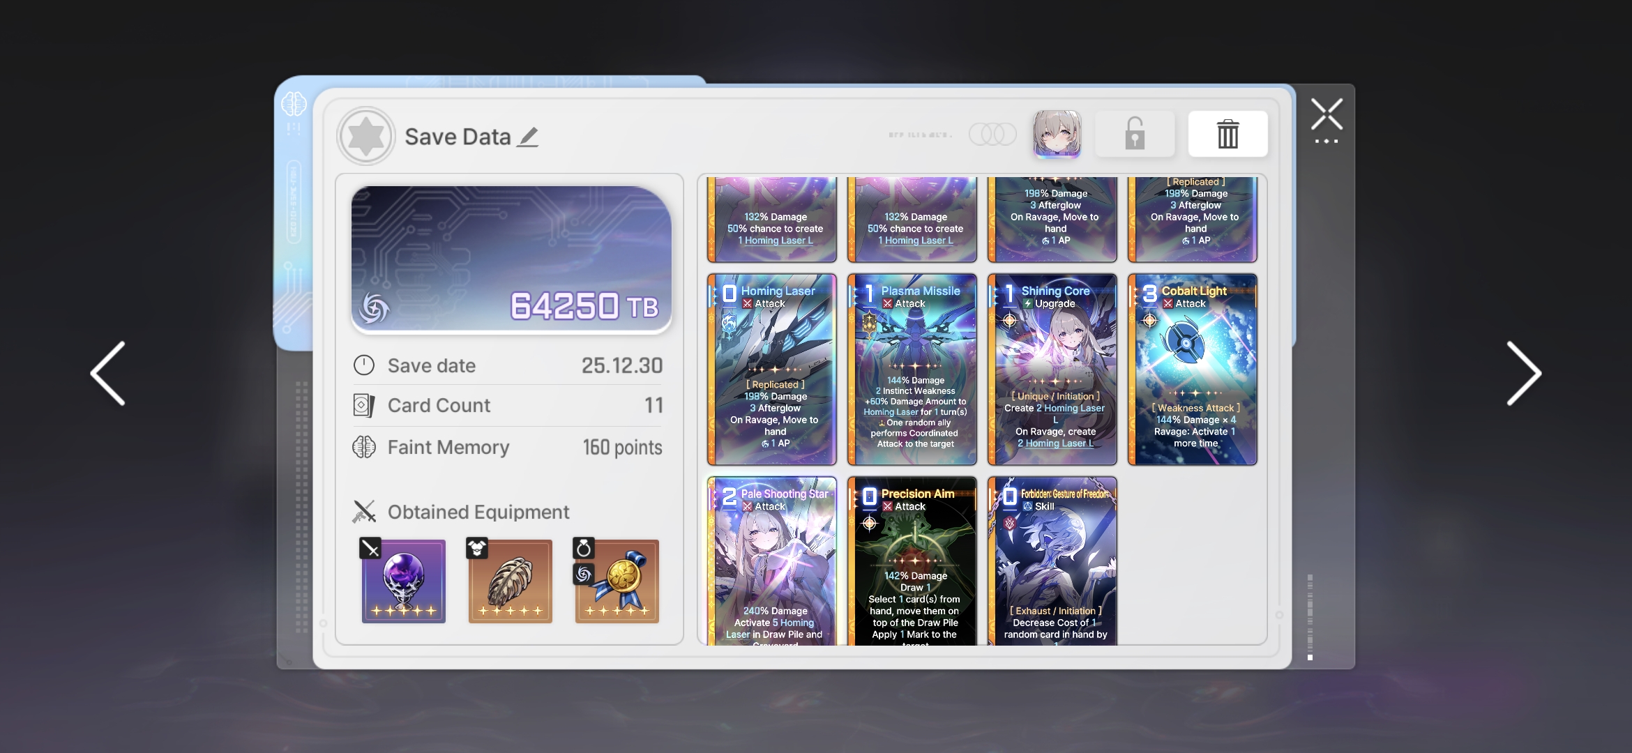Click the pencil edit icon beside Save Data

[x=528, y=137]
